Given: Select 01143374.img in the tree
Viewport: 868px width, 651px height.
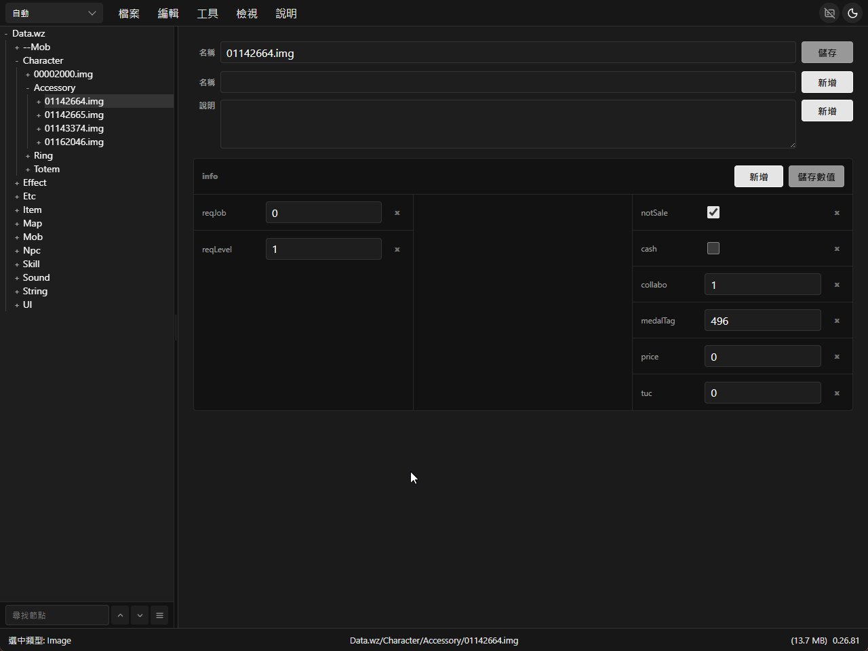Looking at the screenshot, I should pyautogui.click(x=74, y=128).
